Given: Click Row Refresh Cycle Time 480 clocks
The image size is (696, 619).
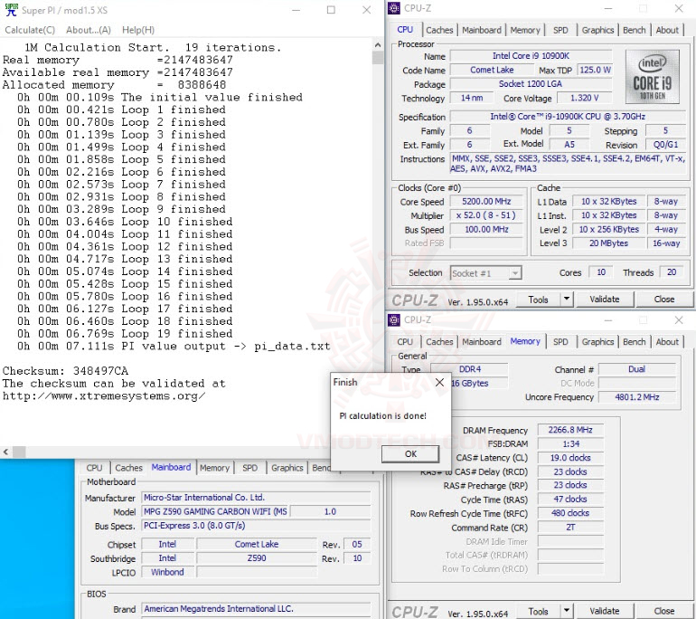Looking at the screenshot, I should click(570, 513).
